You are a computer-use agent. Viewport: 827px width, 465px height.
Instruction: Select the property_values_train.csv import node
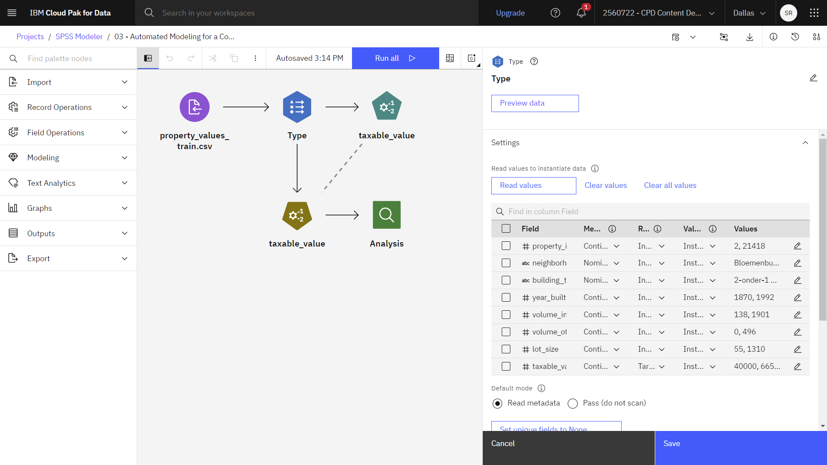195,107
